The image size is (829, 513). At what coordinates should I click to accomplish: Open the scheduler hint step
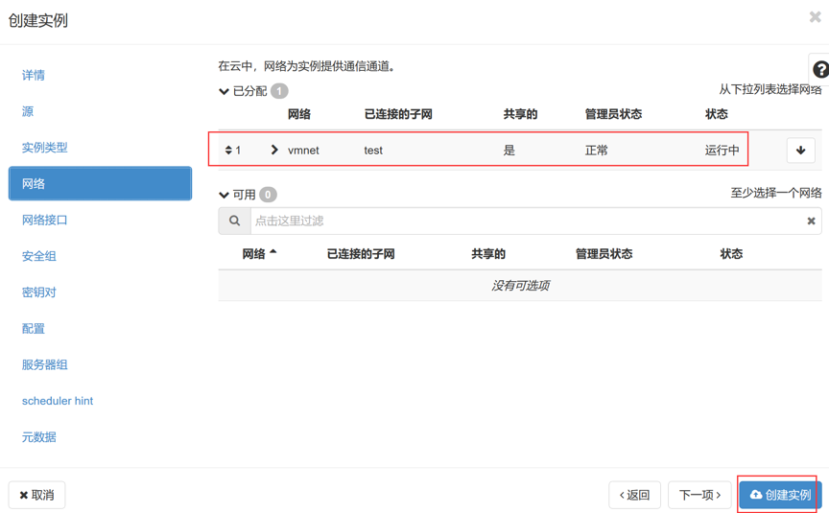(x=58, y=401)
